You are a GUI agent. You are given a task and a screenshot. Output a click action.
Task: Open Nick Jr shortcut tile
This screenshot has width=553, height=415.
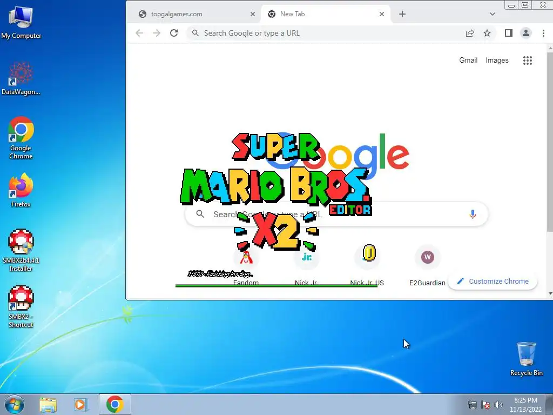(306, 265)
